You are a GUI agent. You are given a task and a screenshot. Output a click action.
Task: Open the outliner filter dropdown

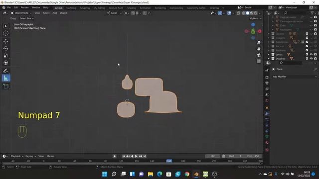point(313,13)
